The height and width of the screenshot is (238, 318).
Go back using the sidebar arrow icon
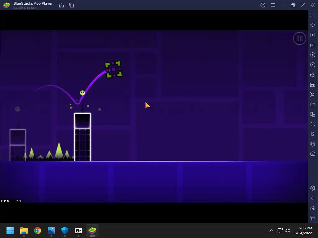[313, 198]
